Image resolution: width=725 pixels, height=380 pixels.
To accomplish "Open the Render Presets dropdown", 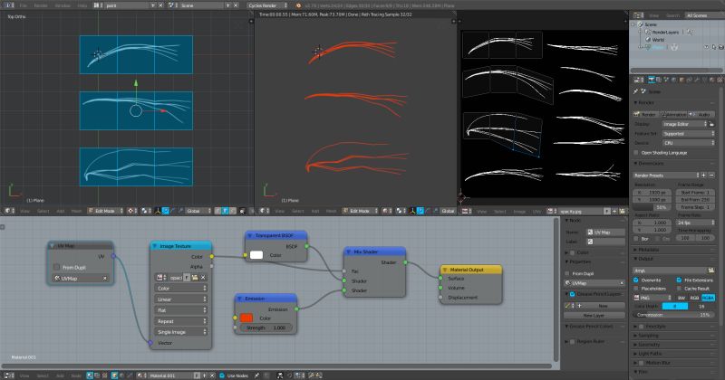I will pos(666,175).
